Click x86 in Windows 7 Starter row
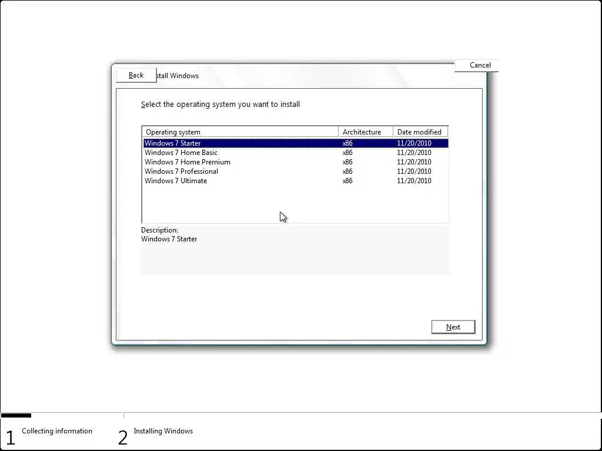Viewport: 602px width, 451px height. pos(347,143)
